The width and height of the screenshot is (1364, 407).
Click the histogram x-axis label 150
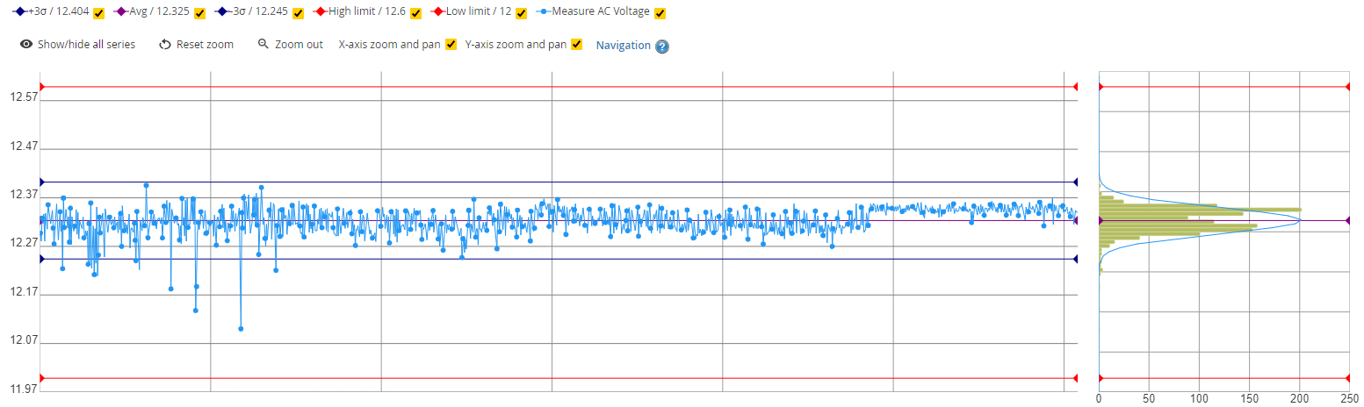(1250, 398)
